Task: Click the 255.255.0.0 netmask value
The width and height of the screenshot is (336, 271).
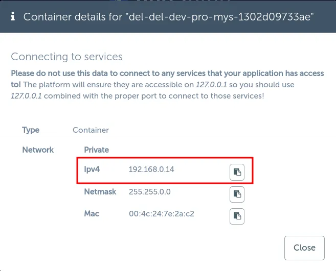Action: [x=150, y=192]
